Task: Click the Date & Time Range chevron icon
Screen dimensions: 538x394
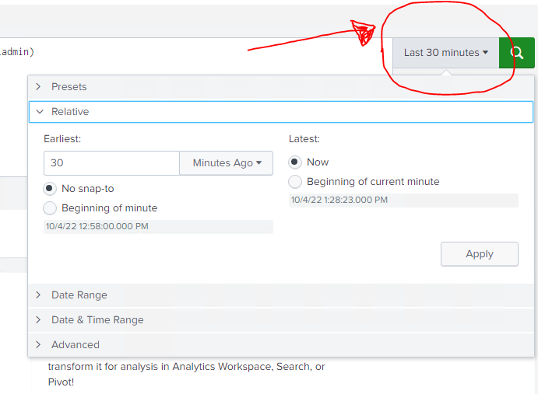Action: (39, 320)
